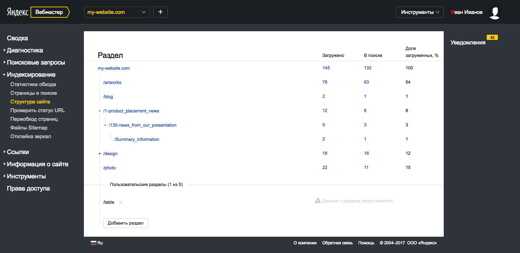Remove the /table custom section

pyautogui.click(x=121, y=202)
